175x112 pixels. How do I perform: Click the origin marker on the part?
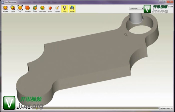click(x=125, y=35)
